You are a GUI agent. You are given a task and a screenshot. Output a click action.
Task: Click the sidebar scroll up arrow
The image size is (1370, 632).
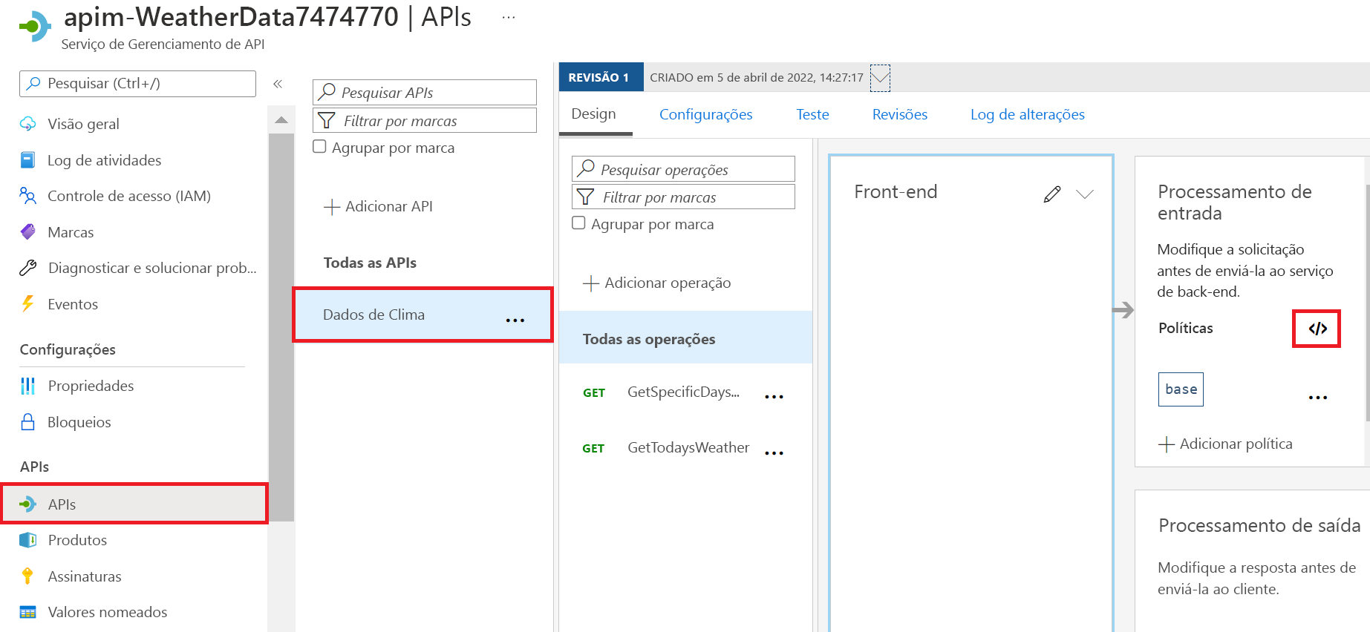coord(281,119)
